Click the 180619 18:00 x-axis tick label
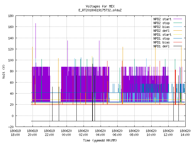 [15, 133]
